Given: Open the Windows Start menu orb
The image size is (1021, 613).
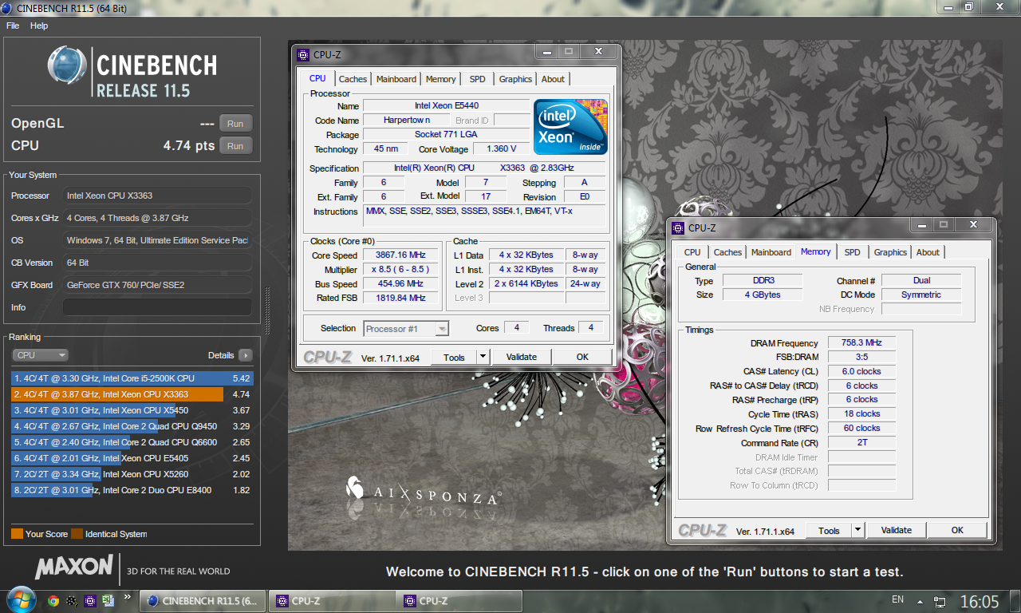Looking at the screenshot, I should pos(20,600).
